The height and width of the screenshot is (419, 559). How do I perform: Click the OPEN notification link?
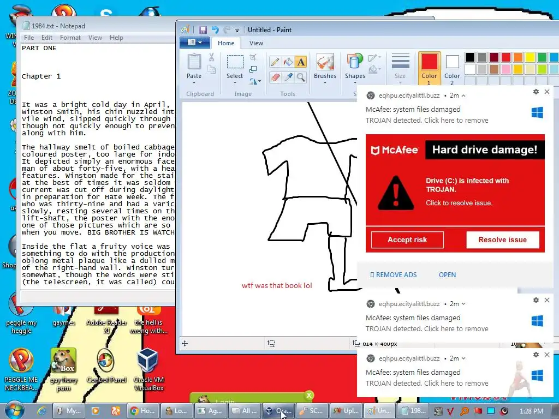[447, 275]
